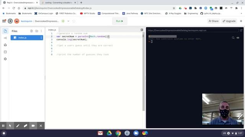The height and width of the screenshot is (137, 245).
Task: Open the X-Ray Goggles bookmark
Action: point(173,14)
